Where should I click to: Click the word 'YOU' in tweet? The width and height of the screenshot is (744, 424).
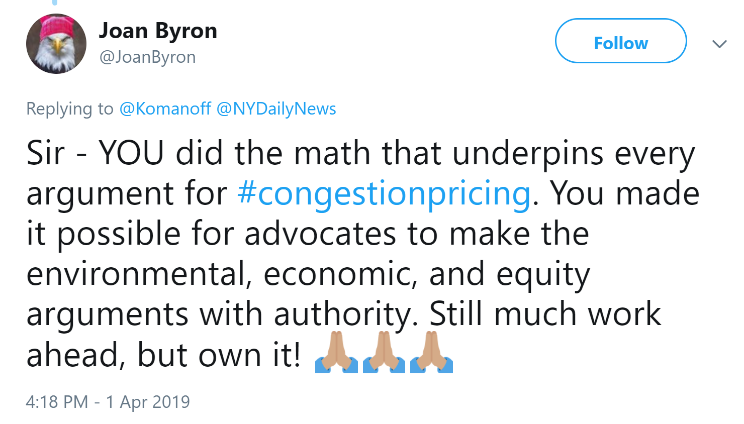coord(131,153)
